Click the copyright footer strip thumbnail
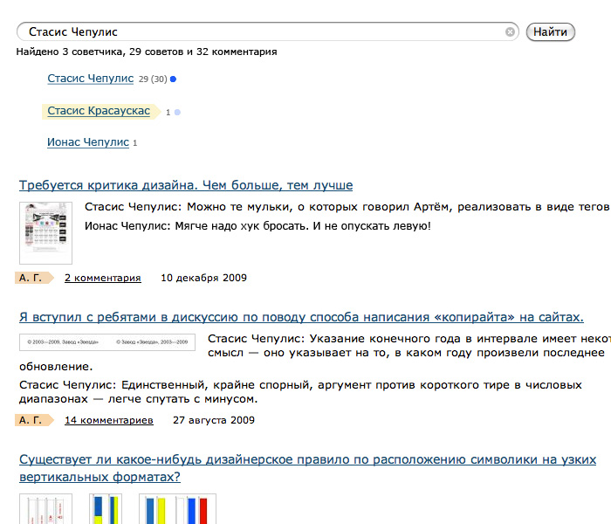 coord(107,342)
